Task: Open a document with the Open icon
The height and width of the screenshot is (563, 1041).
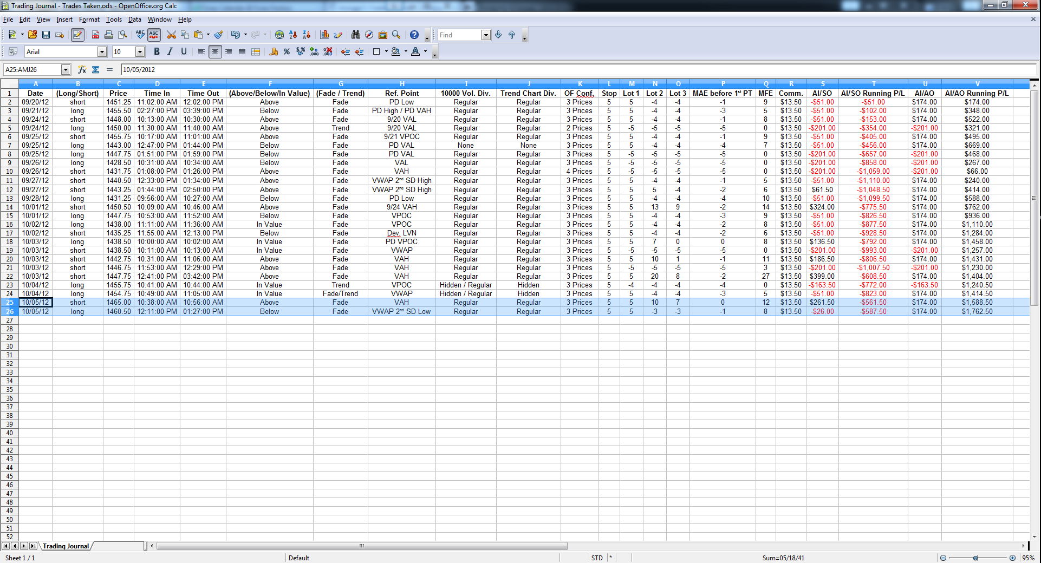Action: [32, 35]
